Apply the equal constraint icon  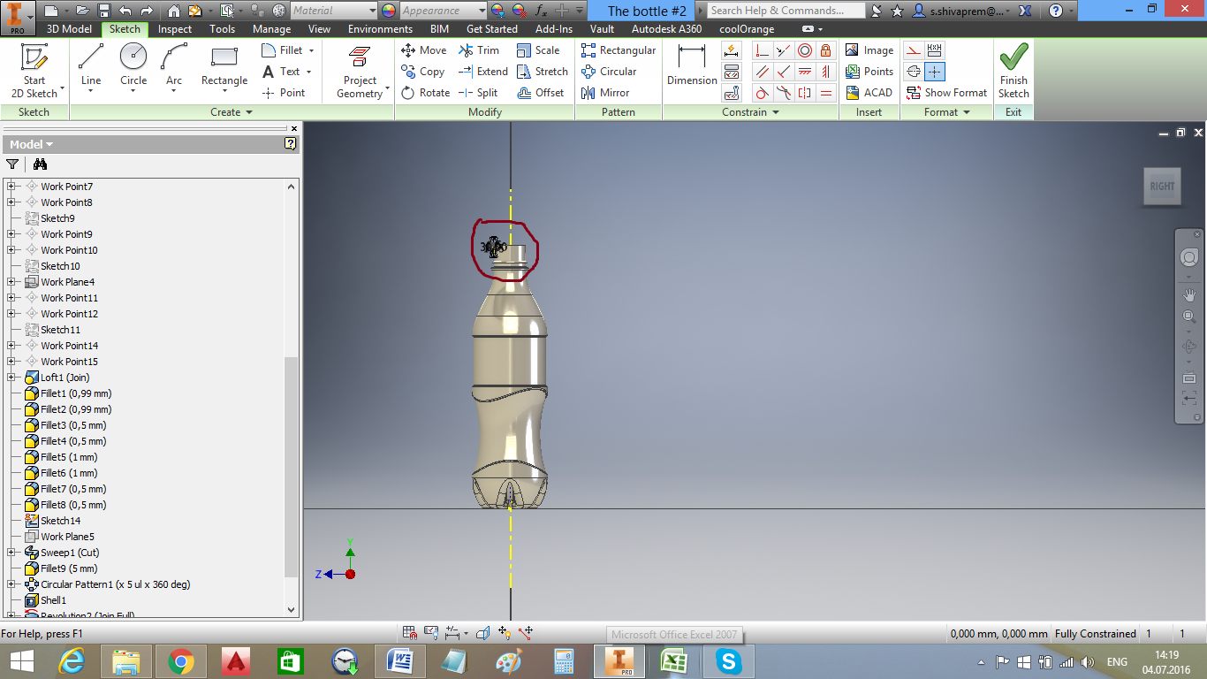coord(826,93)
